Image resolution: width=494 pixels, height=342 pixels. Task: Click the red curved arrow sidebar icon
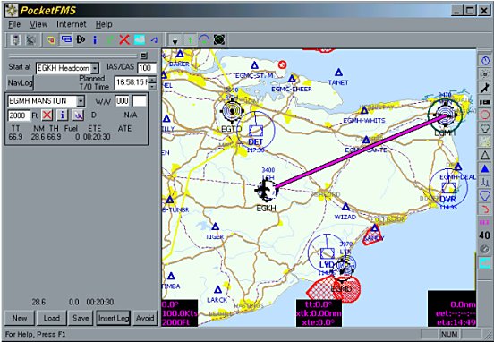coord(485,209)
